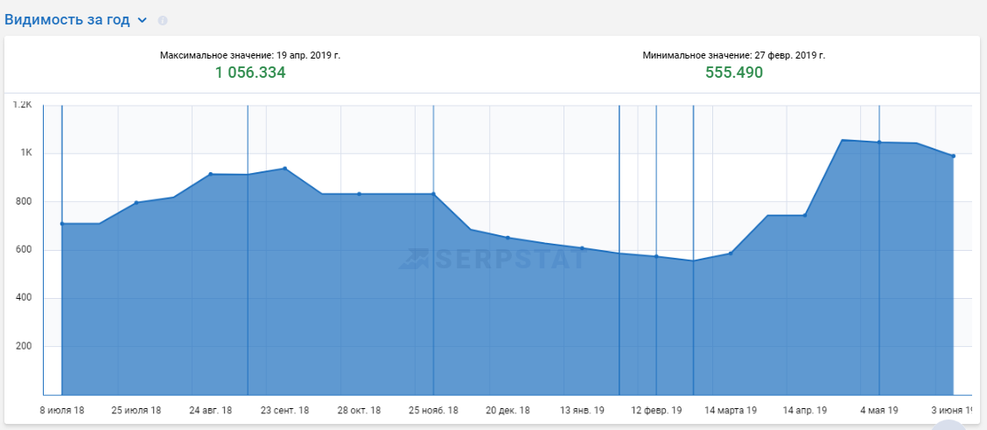Click the "12 февр. 19" axis label
Viewport: 987px width, 430px height.
[x=656, y=411]
